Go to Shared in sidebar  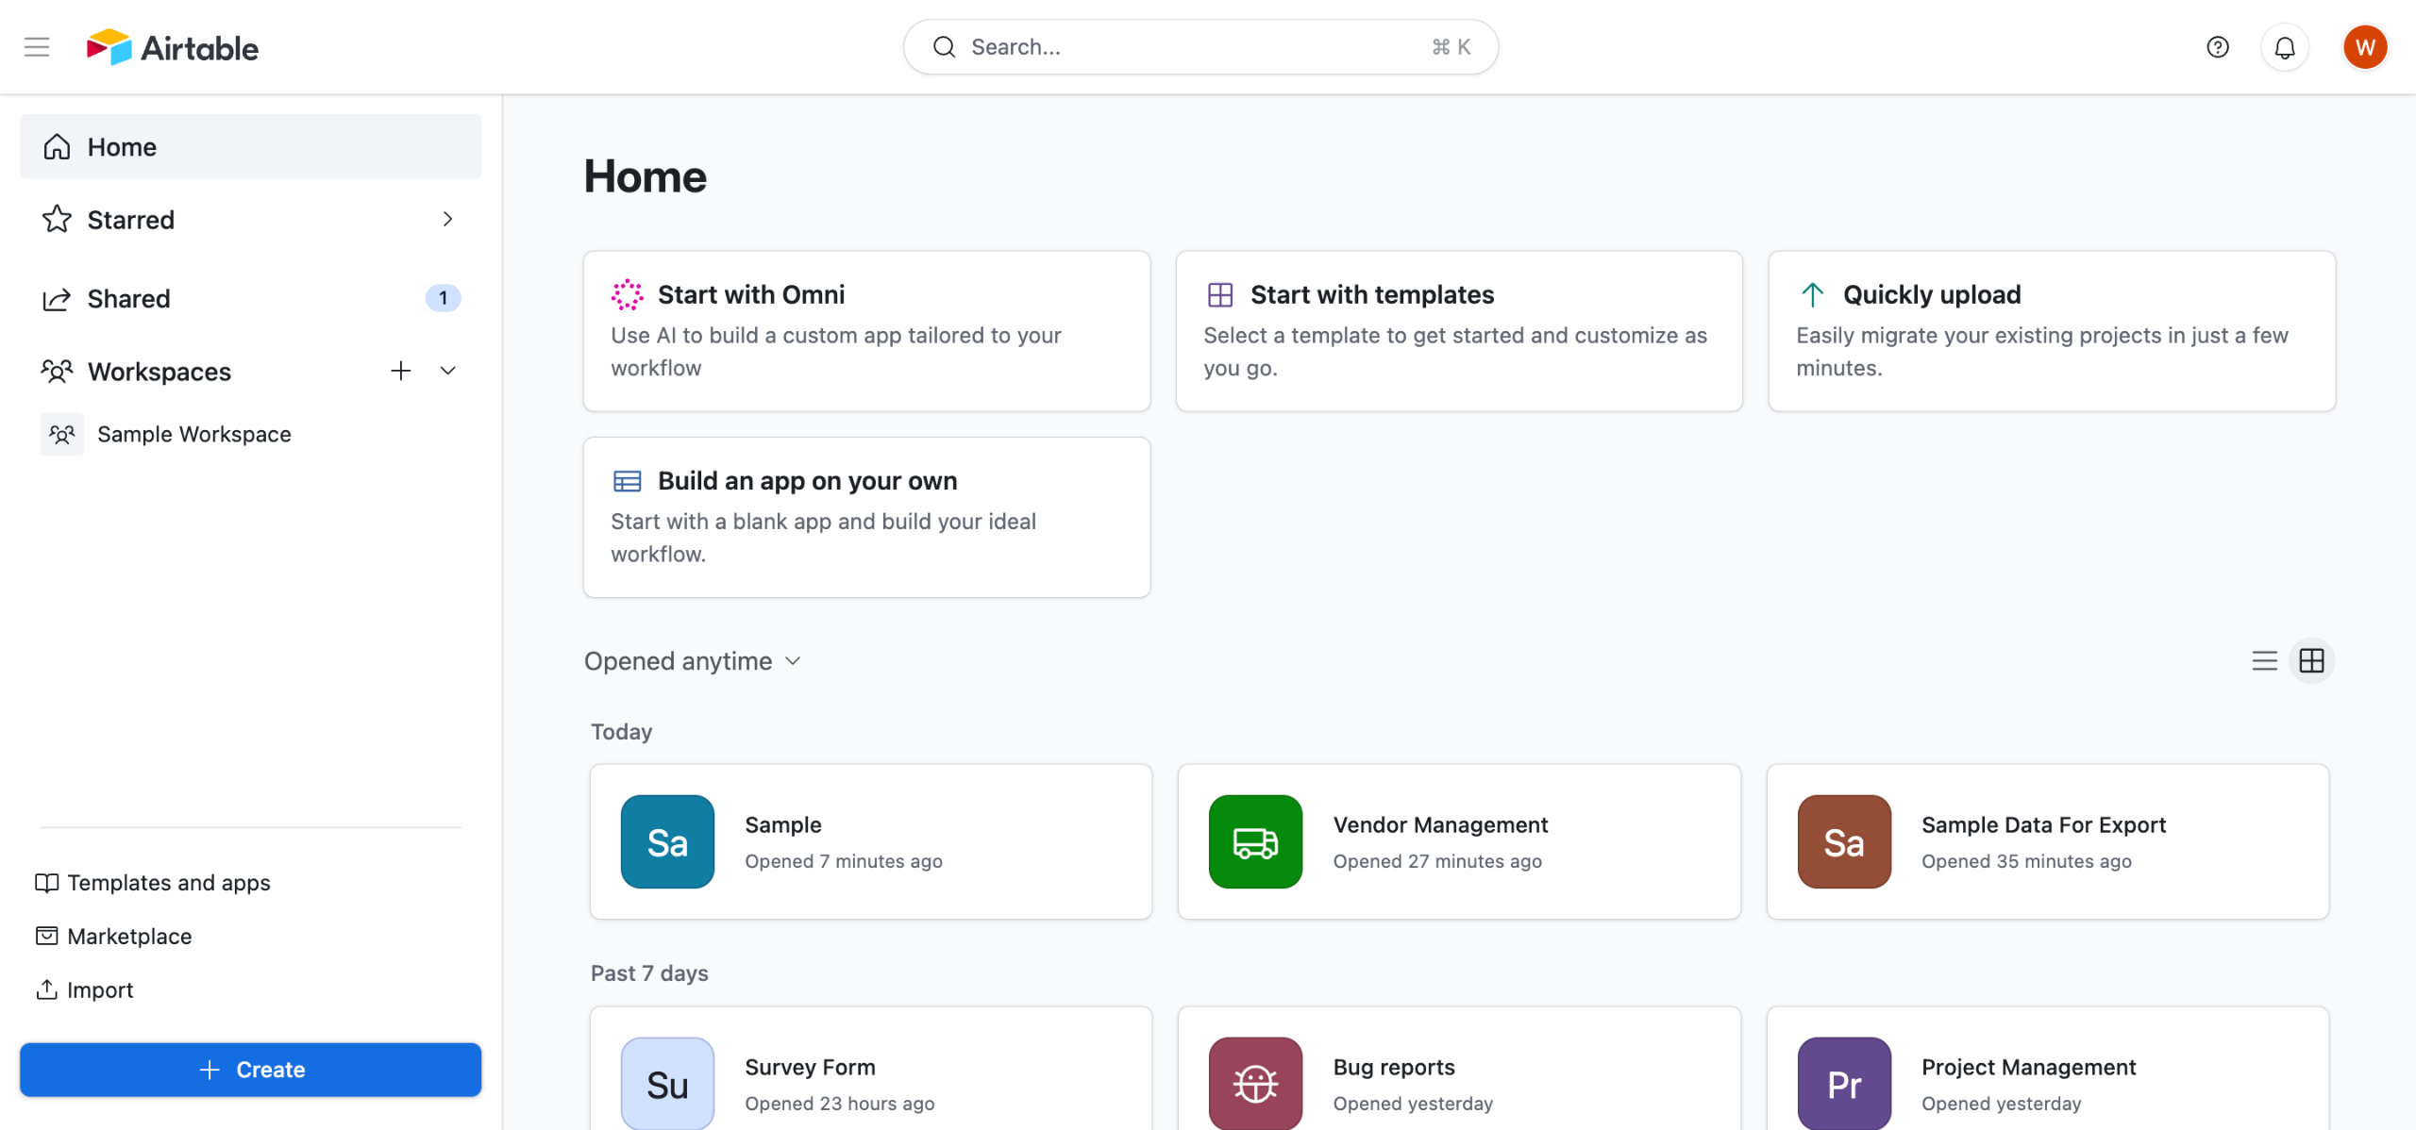pos(129,298)
